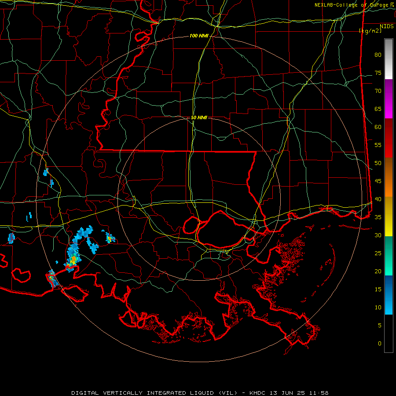This screenshot has width=396, height=396.
Task: Click the magenta segment of the color scale
Action: 389,99
